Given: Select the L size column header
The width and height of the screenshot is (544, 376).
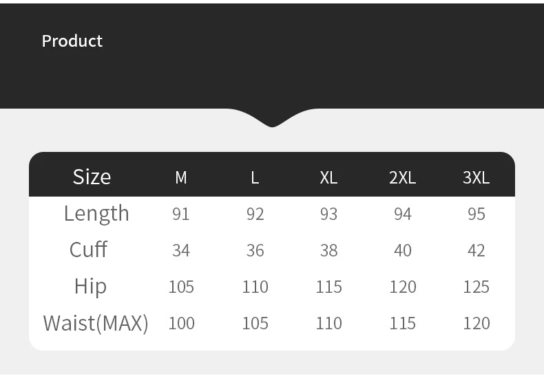Looking at the screenshot, I should [255, 178].
